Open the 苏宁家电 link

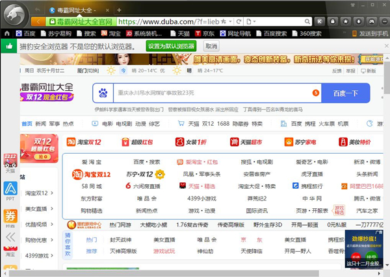(x=300, y=142)
